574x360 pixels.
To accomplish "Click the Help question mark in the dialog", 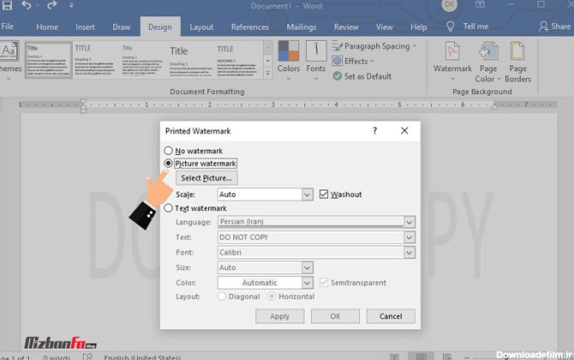I will [374, 131].
